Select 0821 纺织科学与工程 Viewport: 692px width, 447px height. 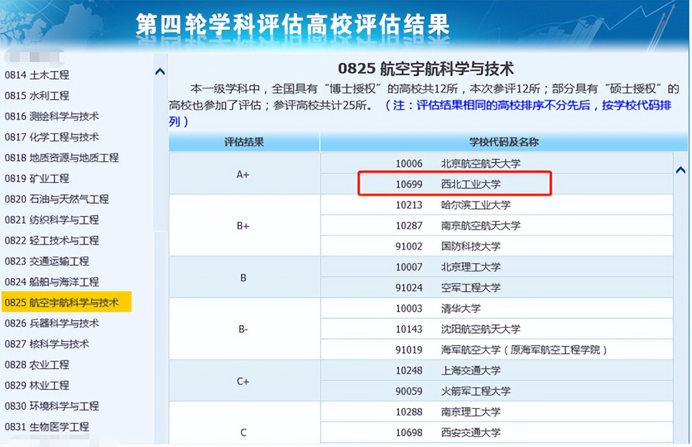pyautogui.click(x=52, y=220)
